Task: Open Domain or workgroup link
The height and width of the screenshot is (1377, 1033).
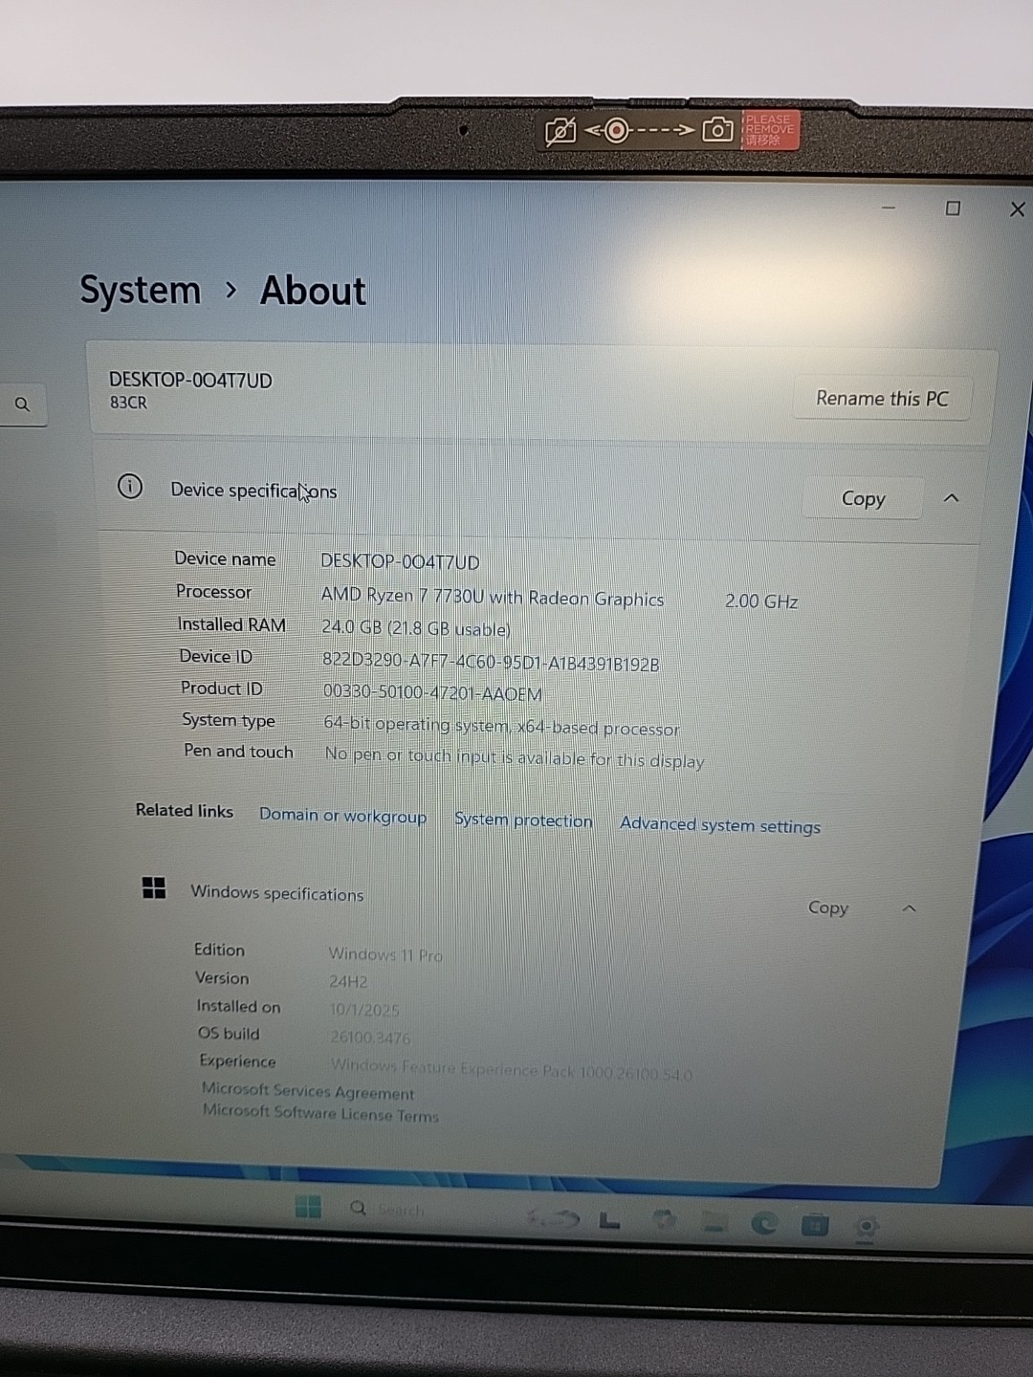Action: pos(342,816)
